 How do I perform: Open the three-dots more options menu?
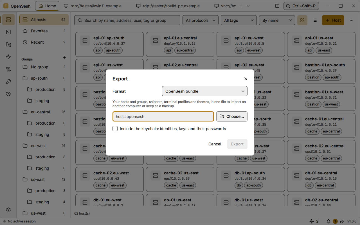(351, 20)
